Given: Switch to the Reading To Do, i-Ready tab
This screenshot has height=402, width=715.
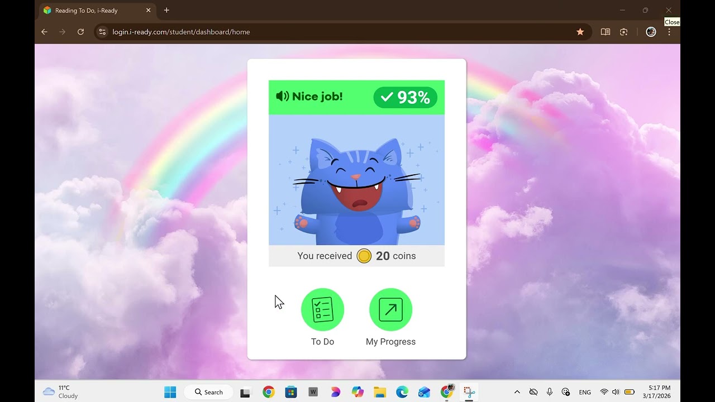Looking at the screenshot, I should [x=97, y=11].
